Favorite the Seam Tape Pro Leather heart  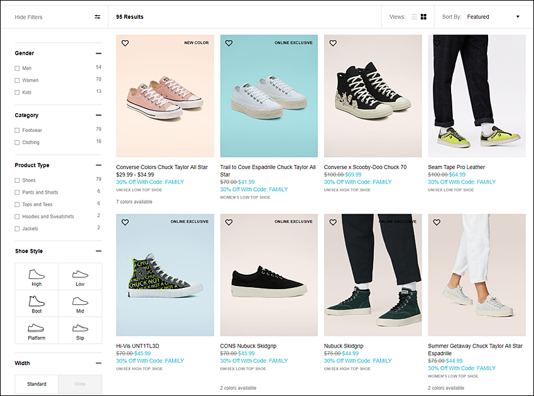click(x=437, y=43)
